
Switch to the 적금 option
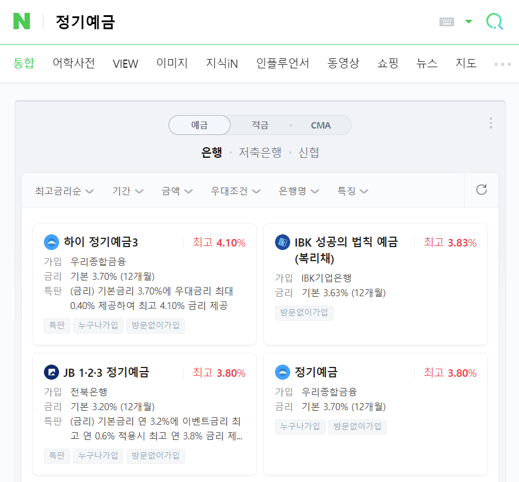tap(260, 125)
